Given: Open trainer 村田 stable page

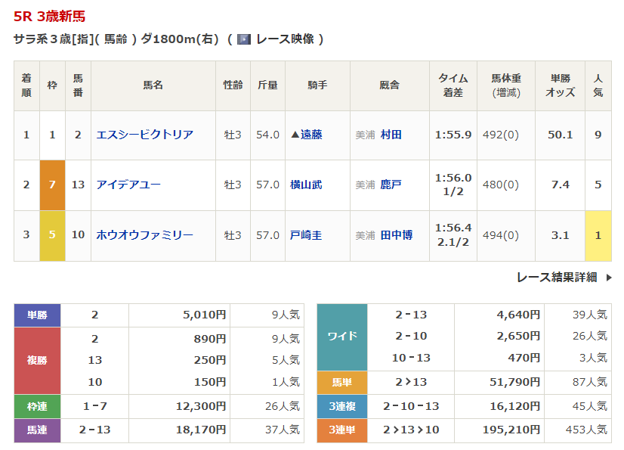Looking at the screenshot, I should (391, 135).
